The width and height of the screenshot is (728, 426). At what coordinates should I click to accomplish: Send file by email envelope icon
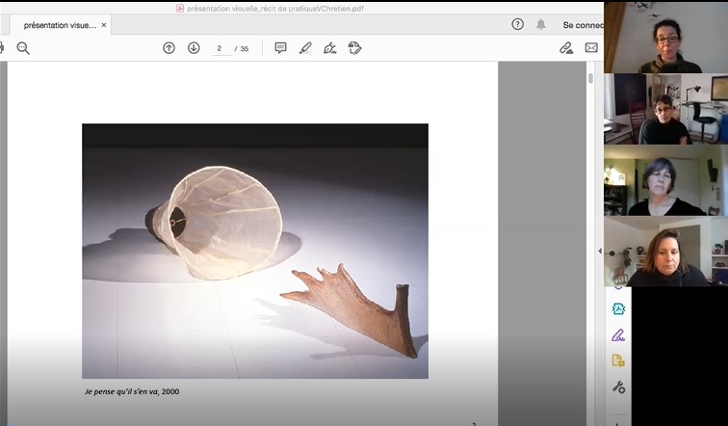tap(591, 48)
